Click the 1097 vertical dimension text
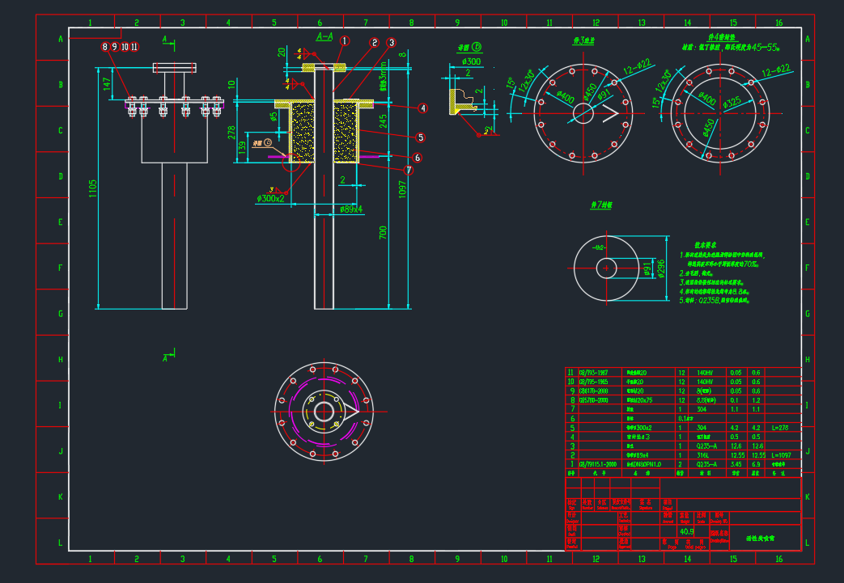The image size is (844, 583). coord(403,189)
